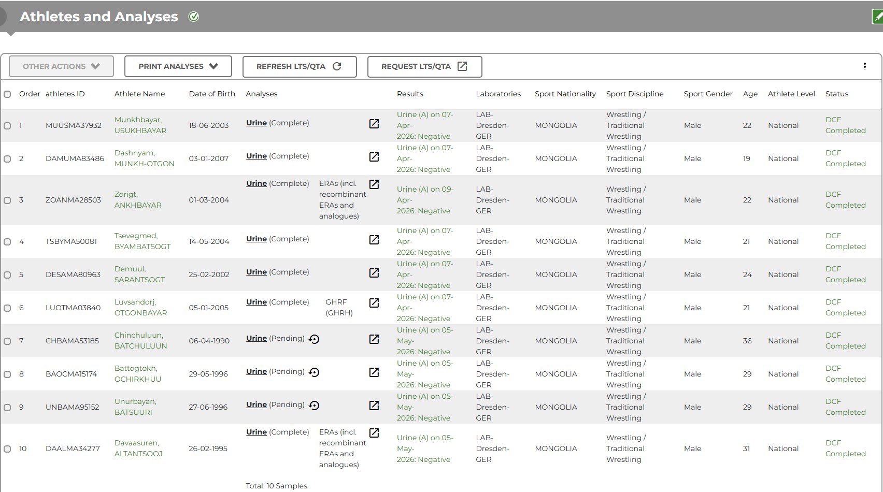Toggle the select-all checkbox in table header

7,94
